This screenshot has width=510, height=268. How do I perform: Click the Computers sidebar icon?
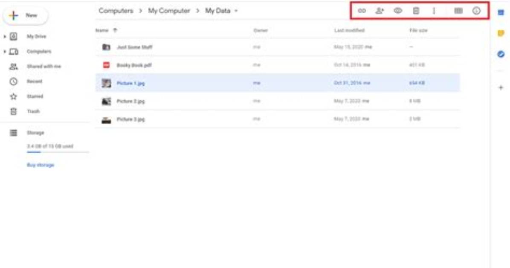tap(14, 52)
